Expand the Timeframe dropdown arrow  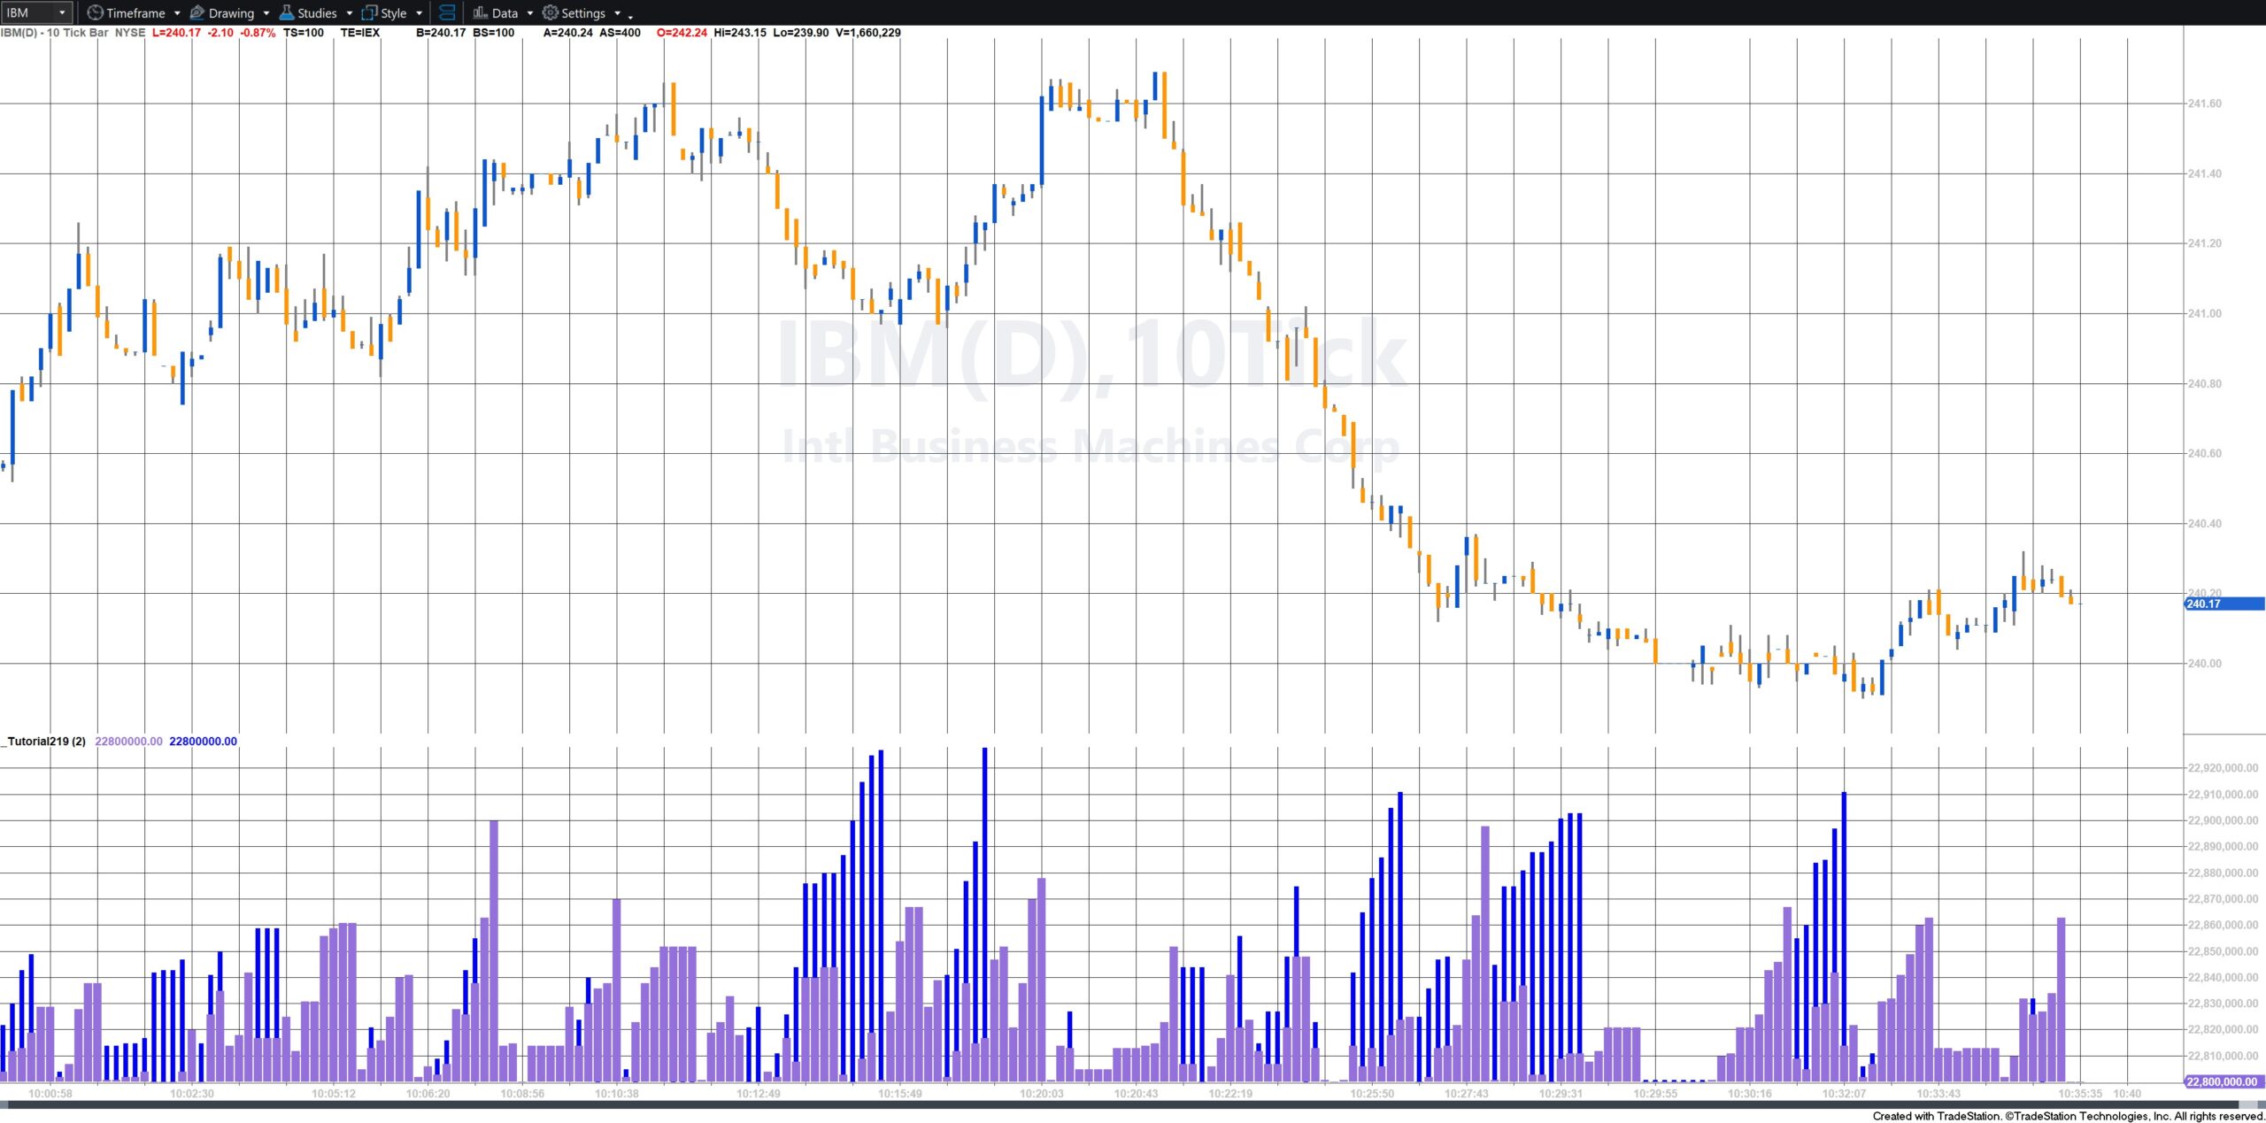coord(177,13)
